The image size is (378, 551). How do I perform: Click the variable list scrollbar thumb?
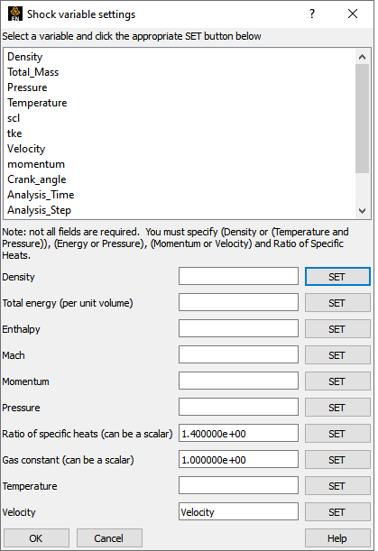pyautogui.click(x=362, y=118)
